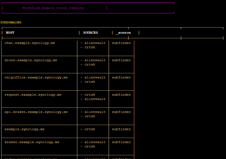Select host onlyoffice.example.synology.me
The height and width of the screenshot is (159, 226).
(x=36, y=77)
